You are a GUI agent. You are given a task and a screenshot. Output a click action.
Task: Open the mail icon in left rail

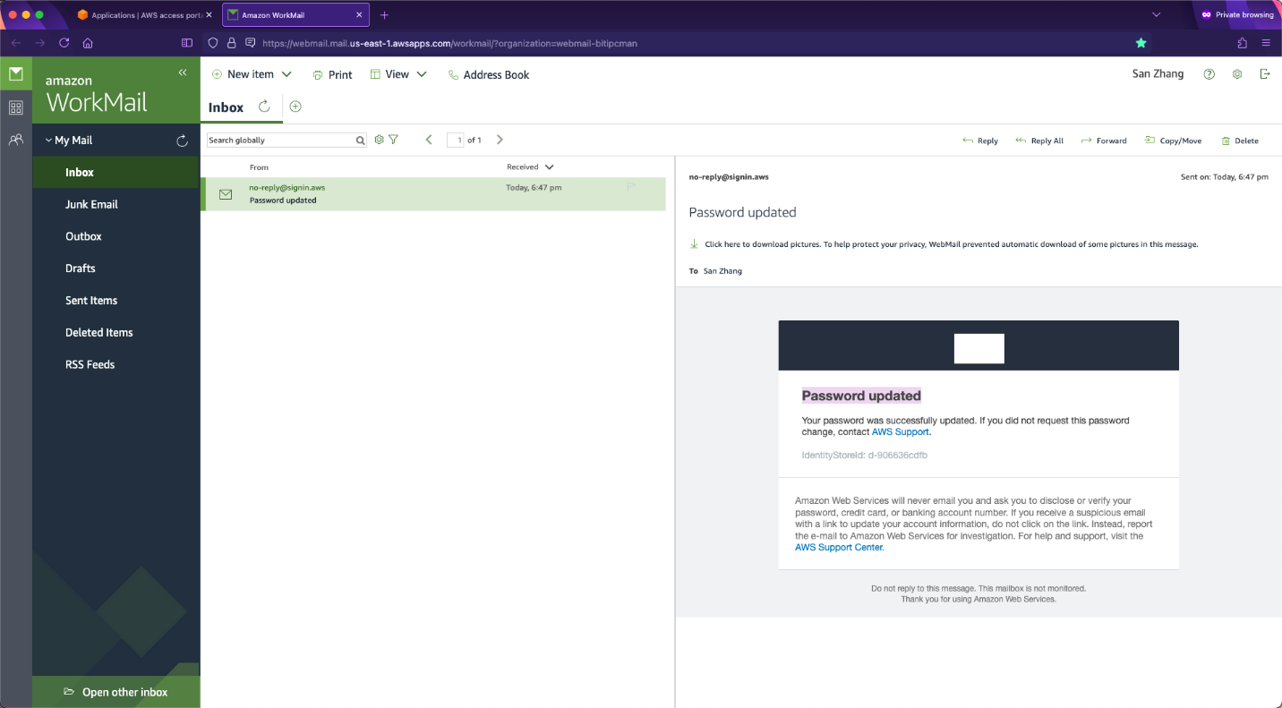point(15,74)
